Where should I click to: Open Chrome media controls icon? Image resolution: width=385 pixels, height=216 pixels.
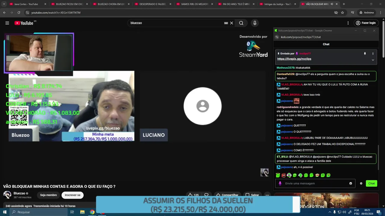point(353,13)
